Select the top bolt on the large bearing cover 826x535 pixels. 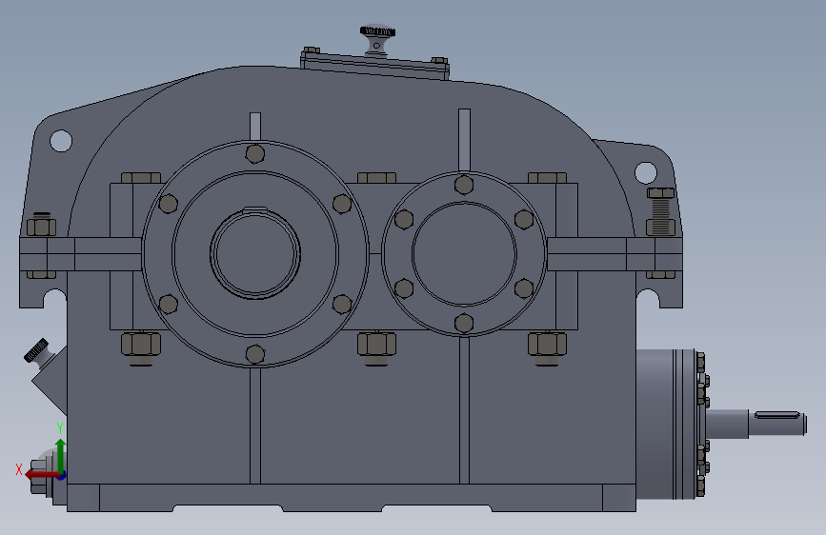255,154
